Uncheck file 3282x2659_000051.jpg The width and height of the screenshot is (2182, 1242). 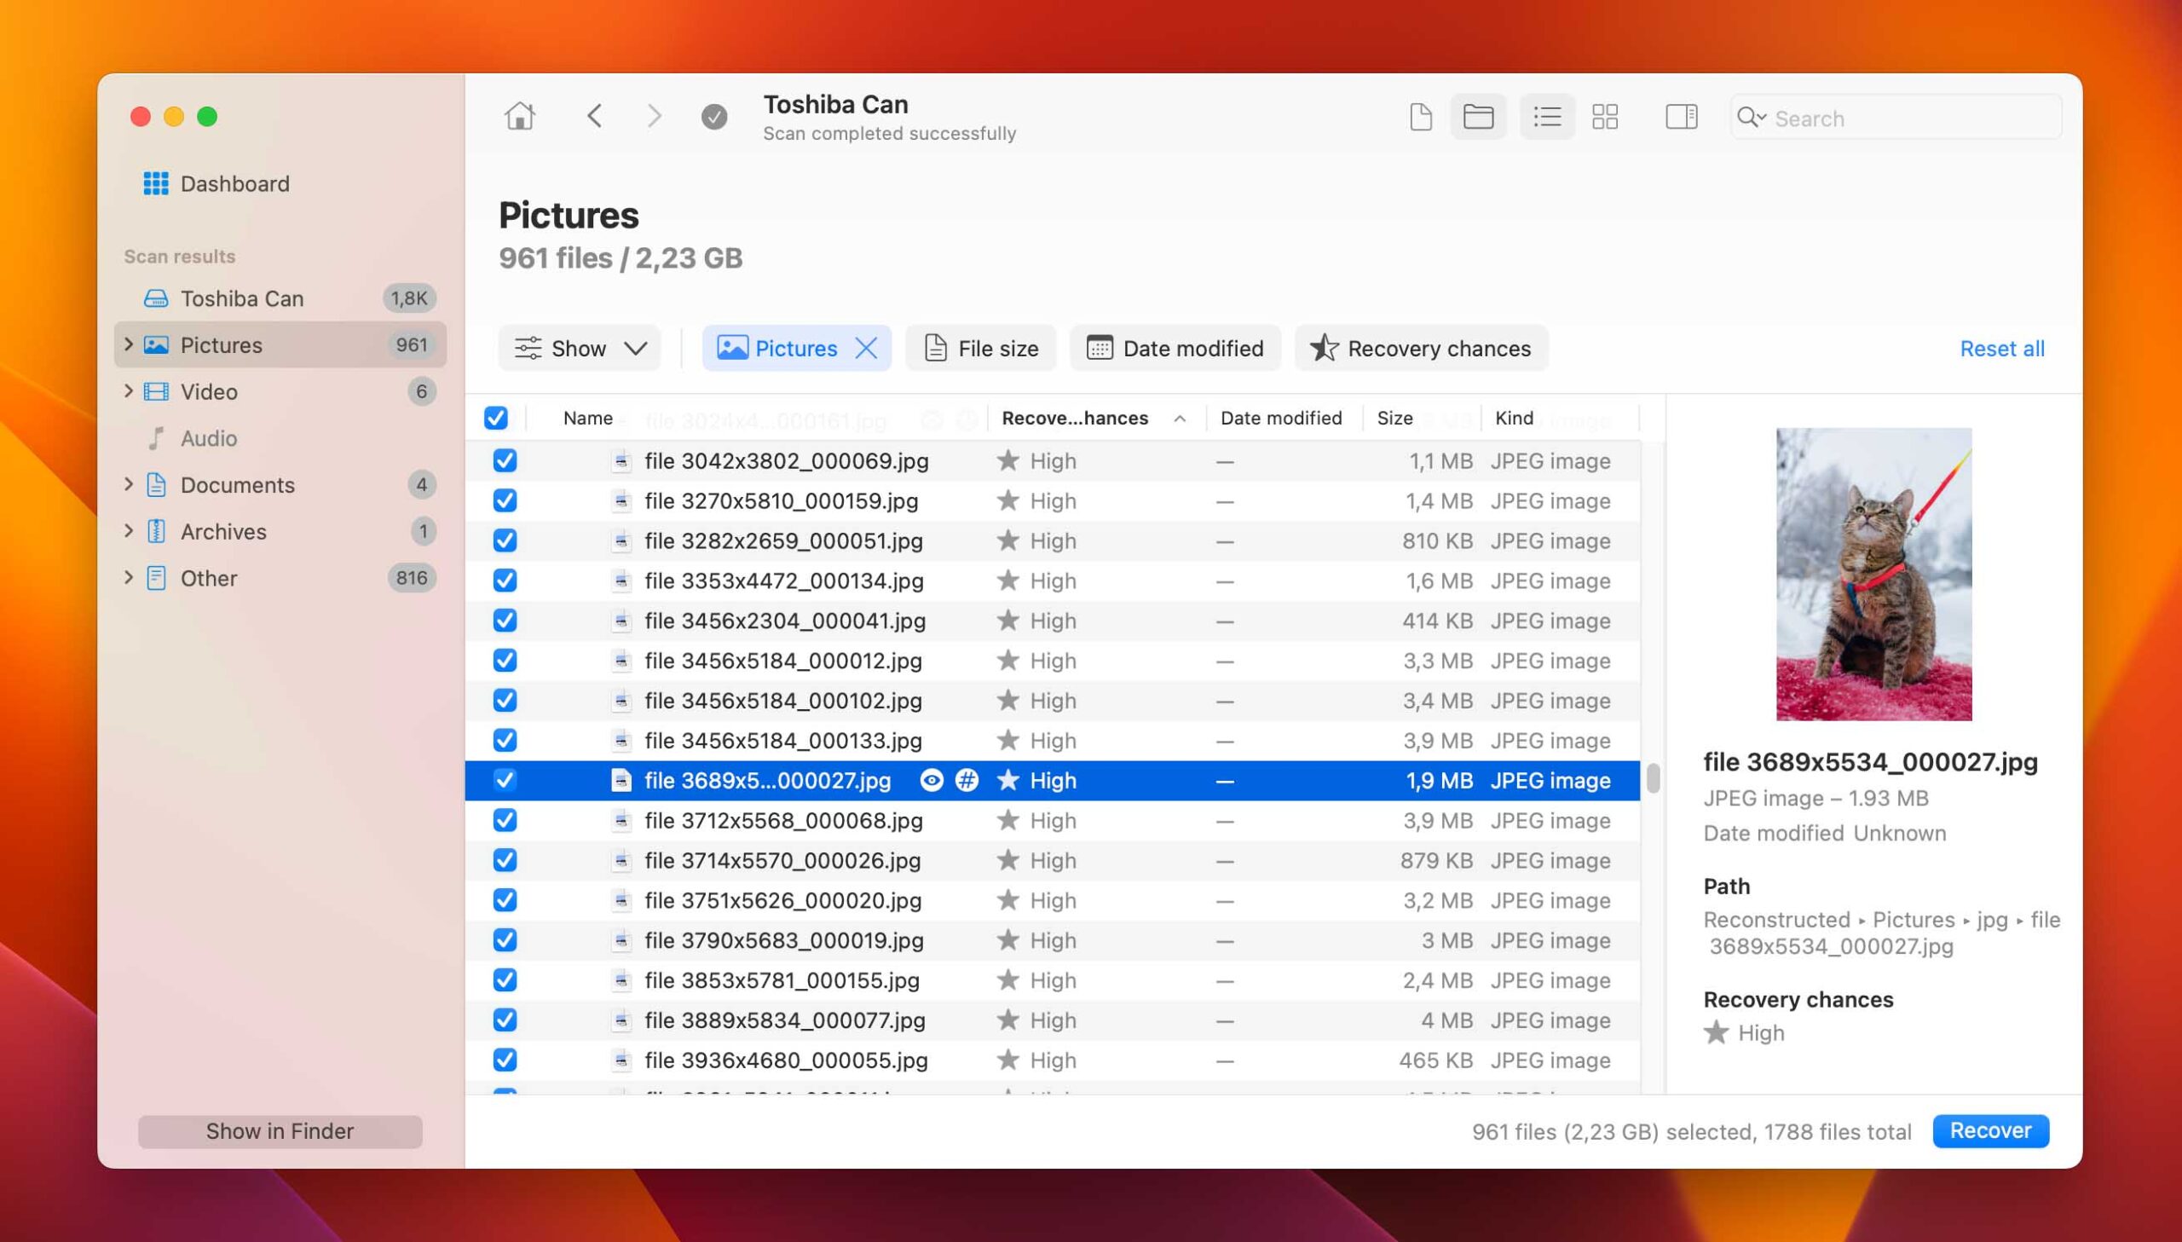click(505, 540)
